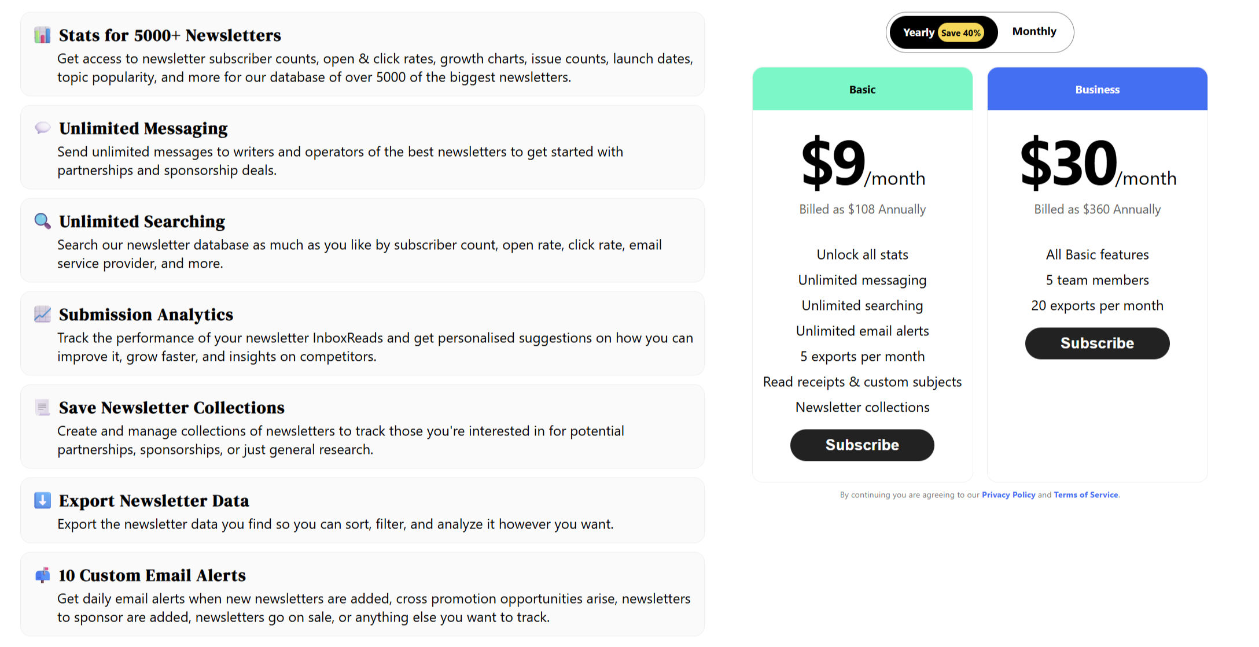Open the Terms of Service link
Image resolution: width=1259 pixels, height=647 pixels.
pyautogui.click(x=1085, y=495)
